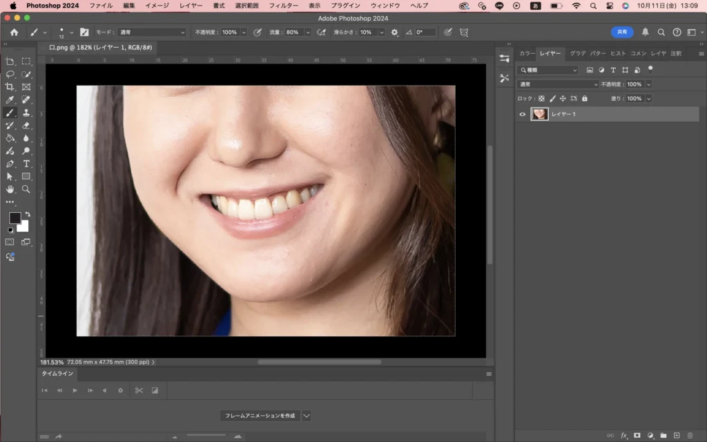
Task: Select the Eyedropper tool
Action: tap(10, 100)
